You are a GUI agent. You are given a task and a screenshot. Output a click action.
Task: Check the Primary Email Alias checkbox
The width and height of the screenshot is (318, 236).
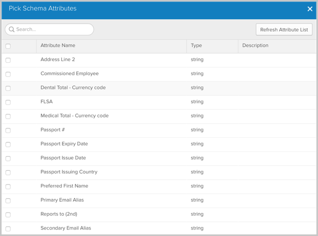click(x=8, y=200)
